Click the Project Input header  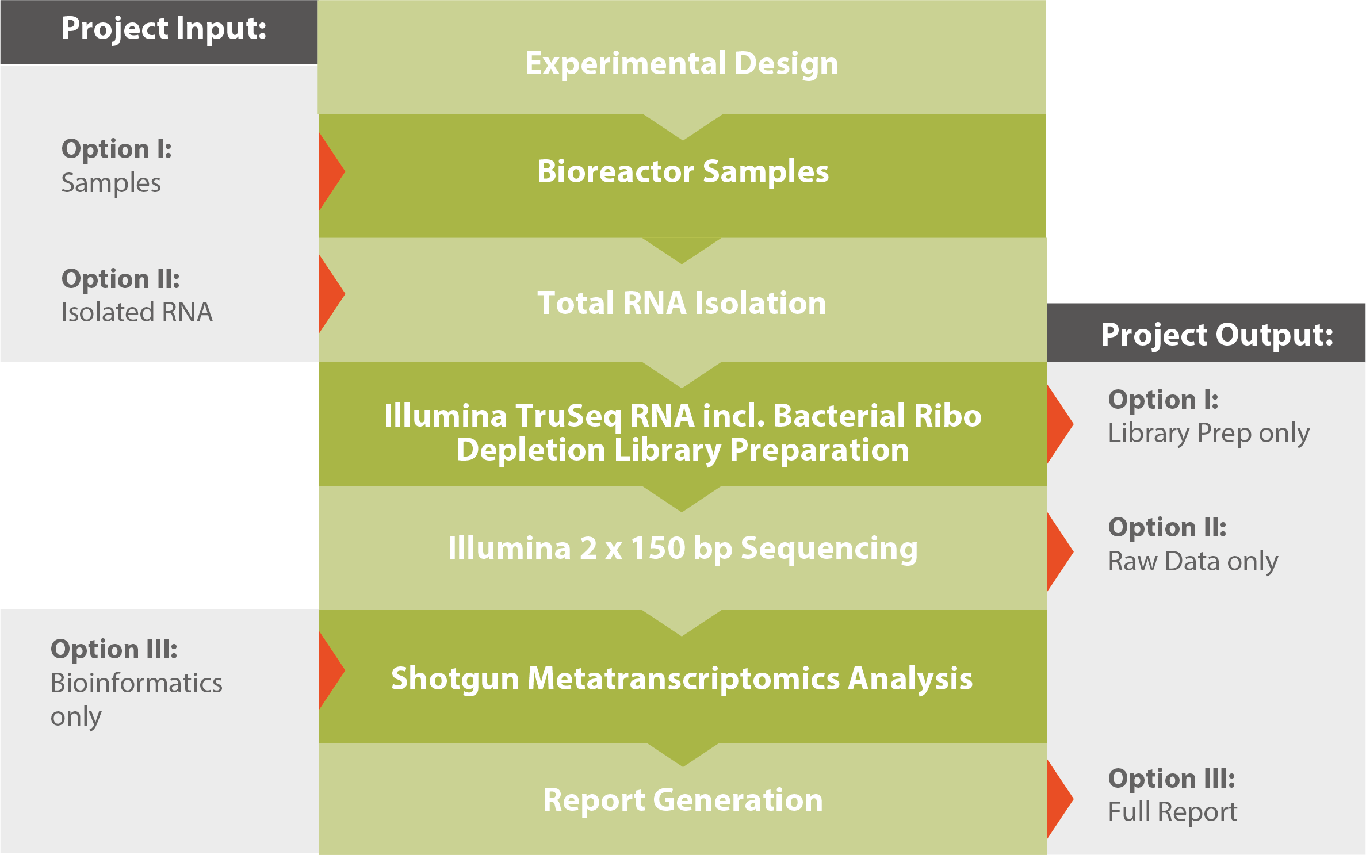159,32
